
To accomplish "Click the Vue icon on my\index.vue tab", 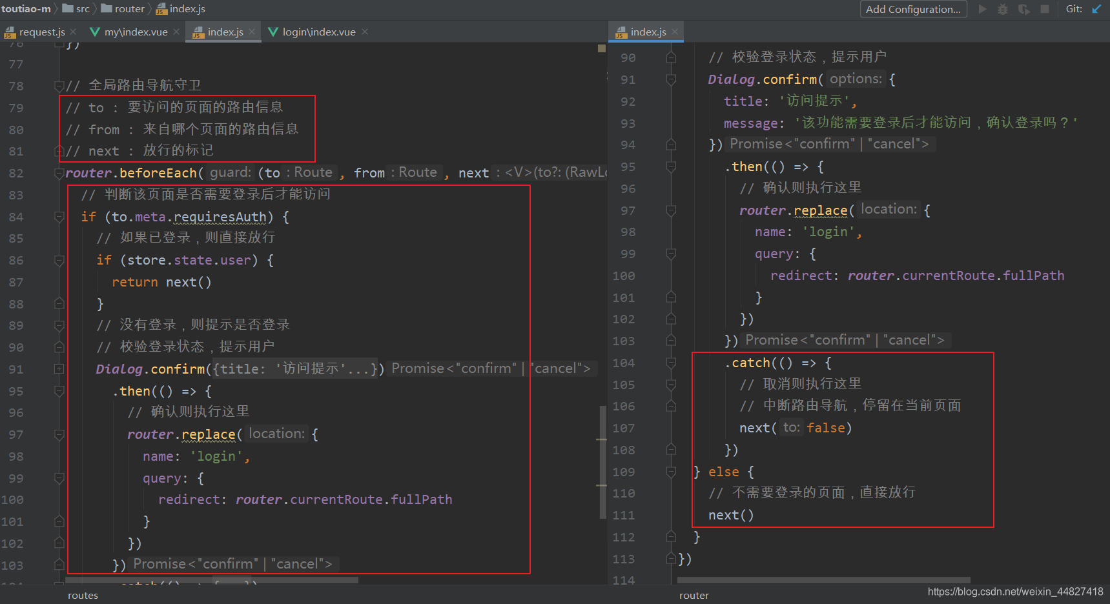I will click(x=95, y=32).
